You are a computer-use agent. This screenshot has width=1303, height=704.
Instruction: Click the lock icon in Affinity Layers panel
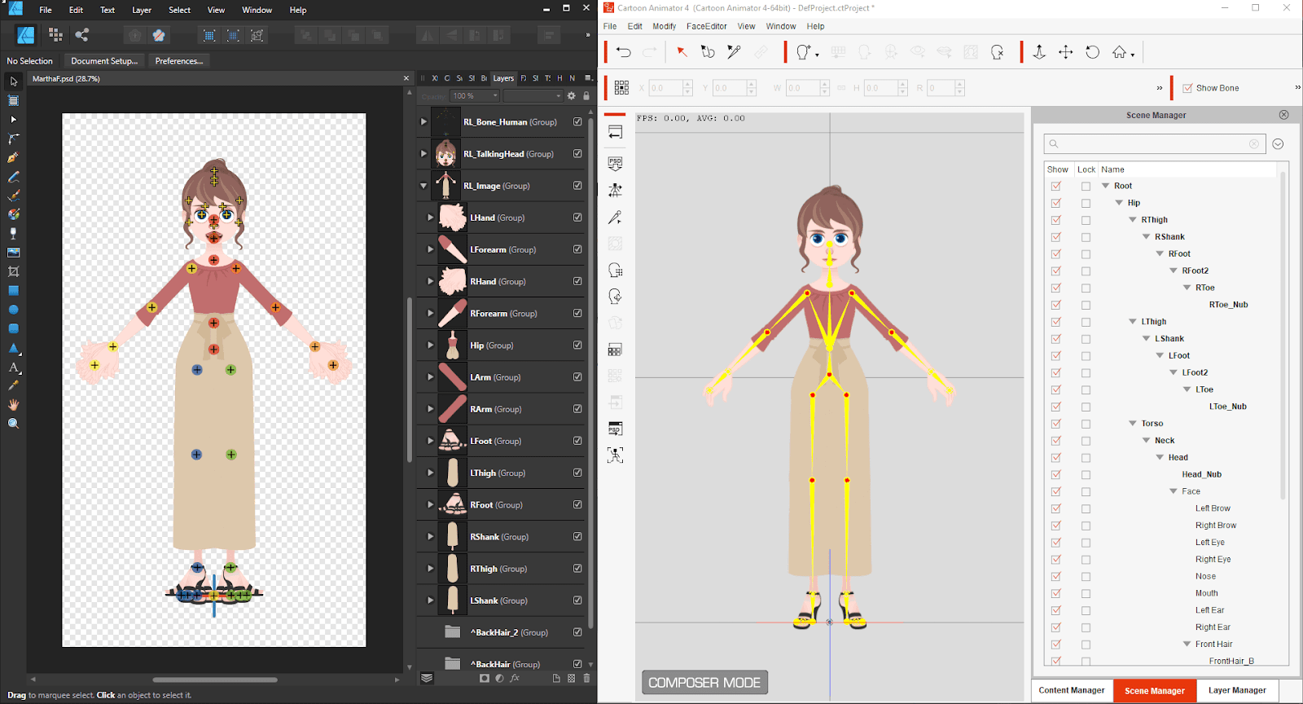click(586, 96)
